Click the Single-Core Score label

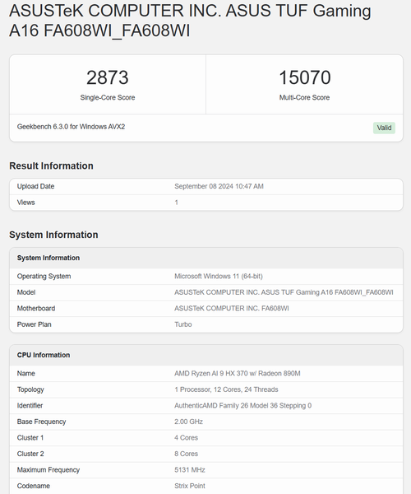[108, 98]
